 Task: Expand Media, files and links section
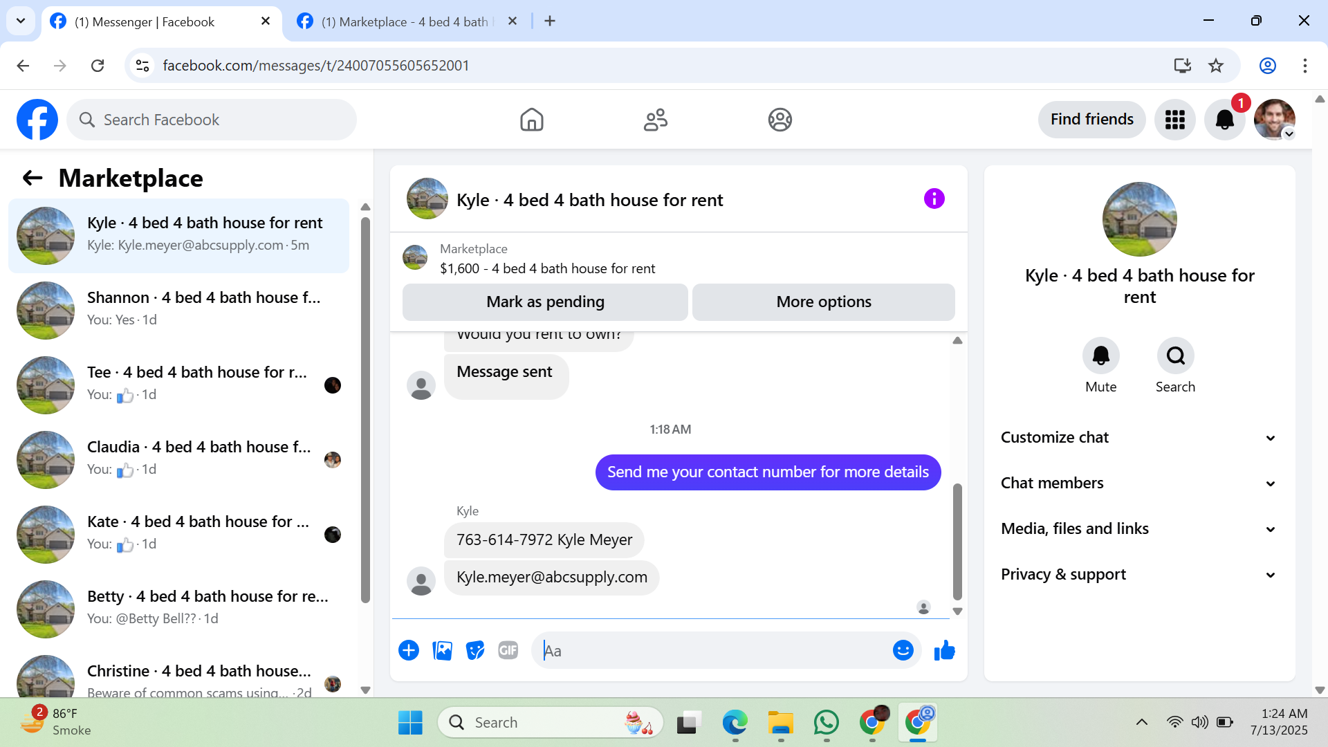tap(1138, 529)
